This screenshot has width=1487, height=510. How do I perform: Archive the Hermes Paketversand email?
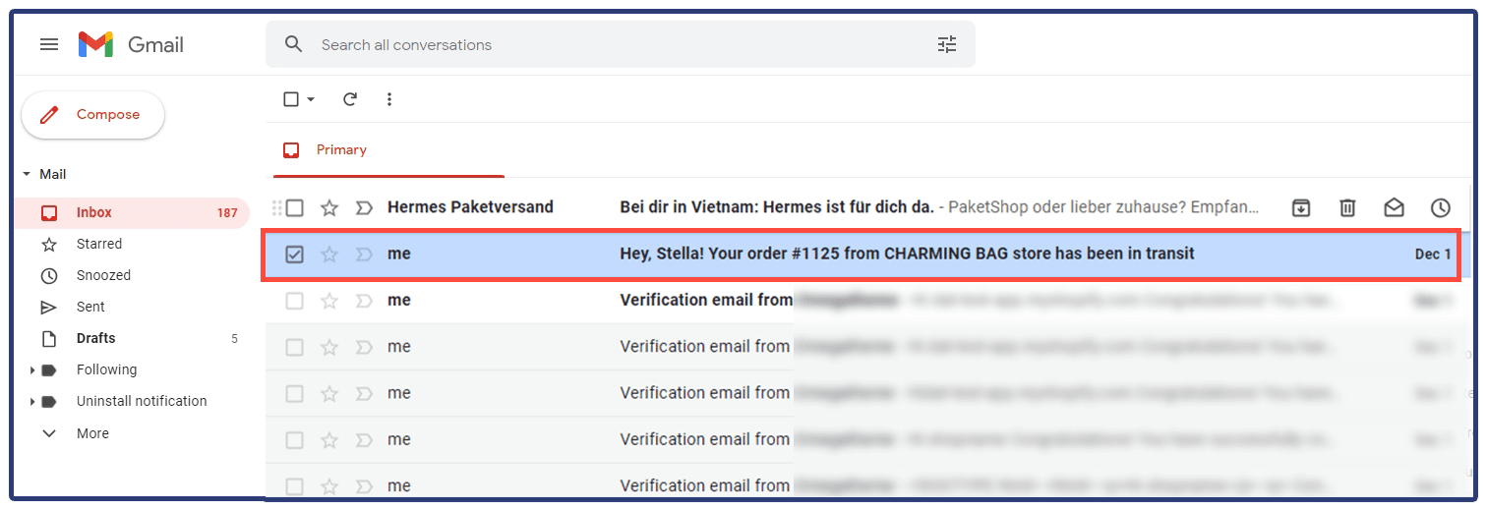[x=1301, y=207]
